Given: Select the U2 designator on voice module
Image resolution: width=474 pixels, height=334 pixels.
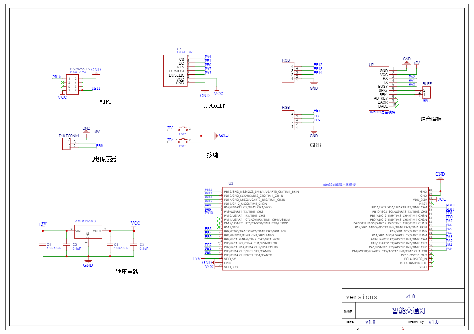Looking at the screenshot, I should [371, 65].
